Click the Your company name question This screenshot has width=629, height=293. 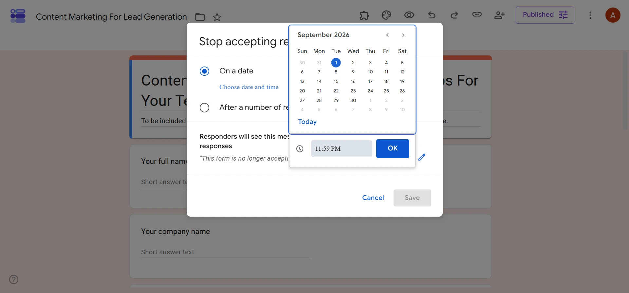(x=176, y=231)
